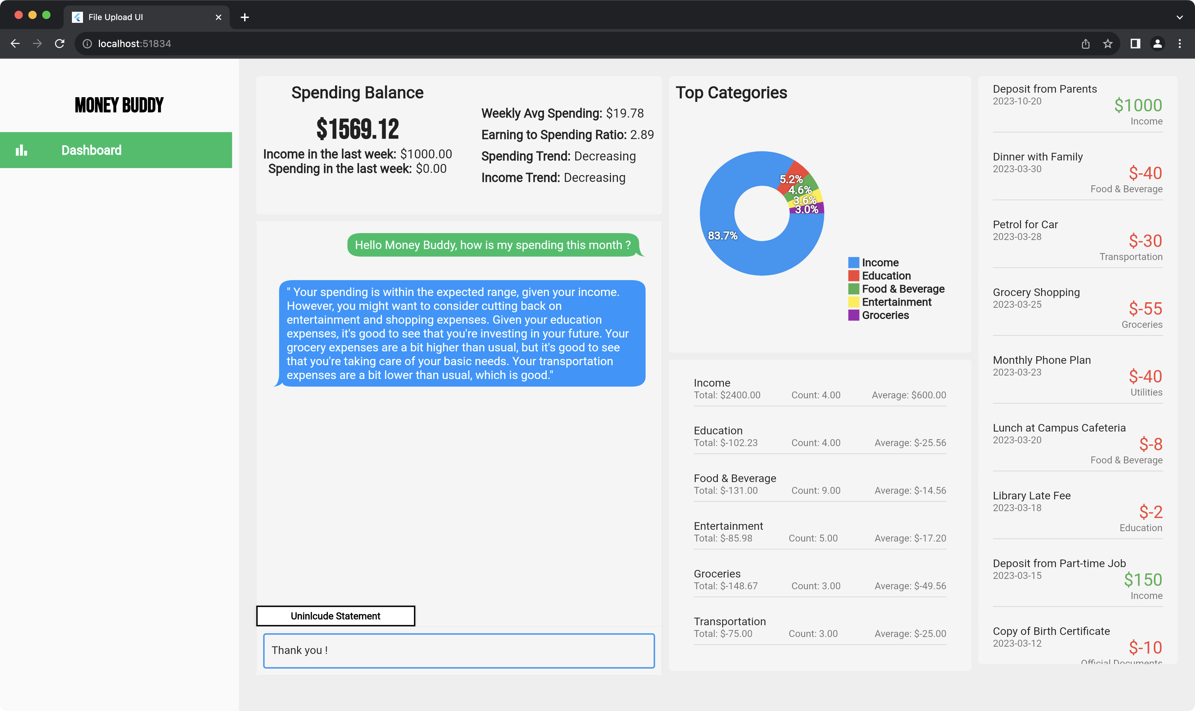This screenshot has width=1195, height=711.
Task: Click the MONEY BUDDY logo
Action: (x=119, y=105)
